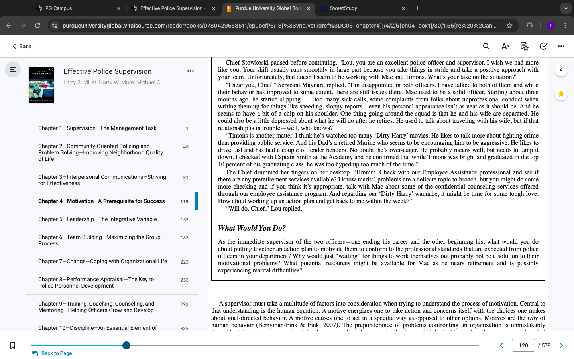Click Back to Page link
The height and width of the screenshot is (359, 574).
click(x=52, y=353)
